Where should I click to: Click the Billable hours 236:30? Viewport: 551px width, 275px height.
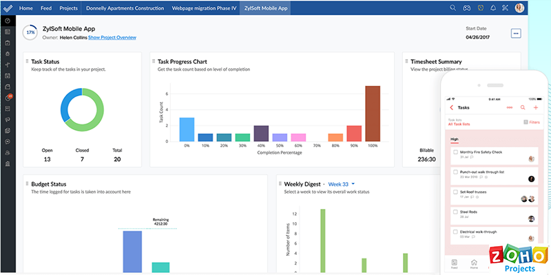click(427, 159)
